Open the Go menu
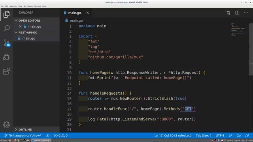The height and width of the screenshot is (142, 253). (x=25, y=6)
